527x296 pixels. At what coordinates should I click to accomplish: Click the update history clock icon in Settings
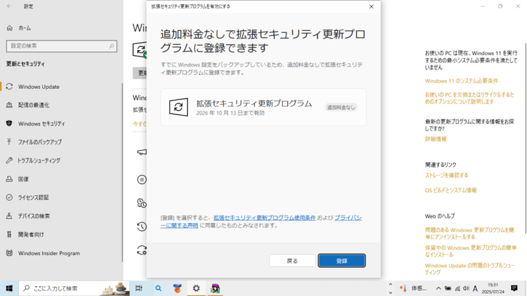(142, 226)
